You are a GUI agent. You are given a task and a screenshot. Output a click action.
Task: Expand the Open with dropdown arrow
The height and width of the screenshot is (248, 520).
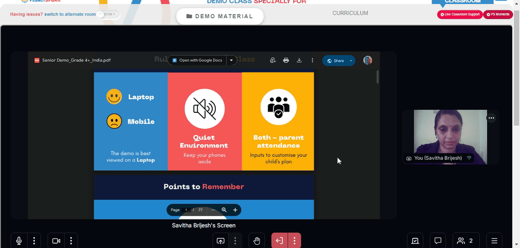231,61
